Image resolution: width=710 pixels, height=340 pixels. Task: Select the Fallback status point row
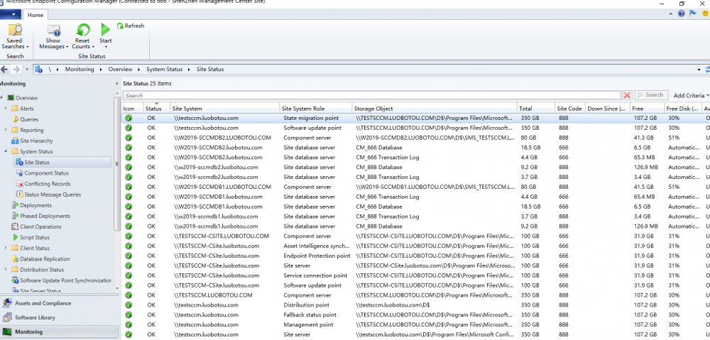(415, 314)
